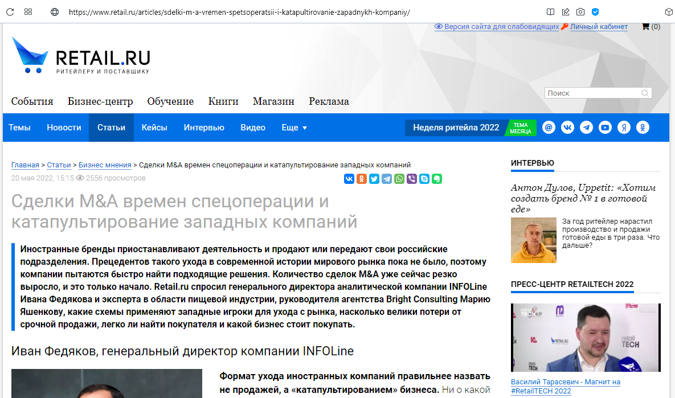The height and width of the screenshot is (398, 675).
Task: Share article on Twitter
Action: pos(374,179)
